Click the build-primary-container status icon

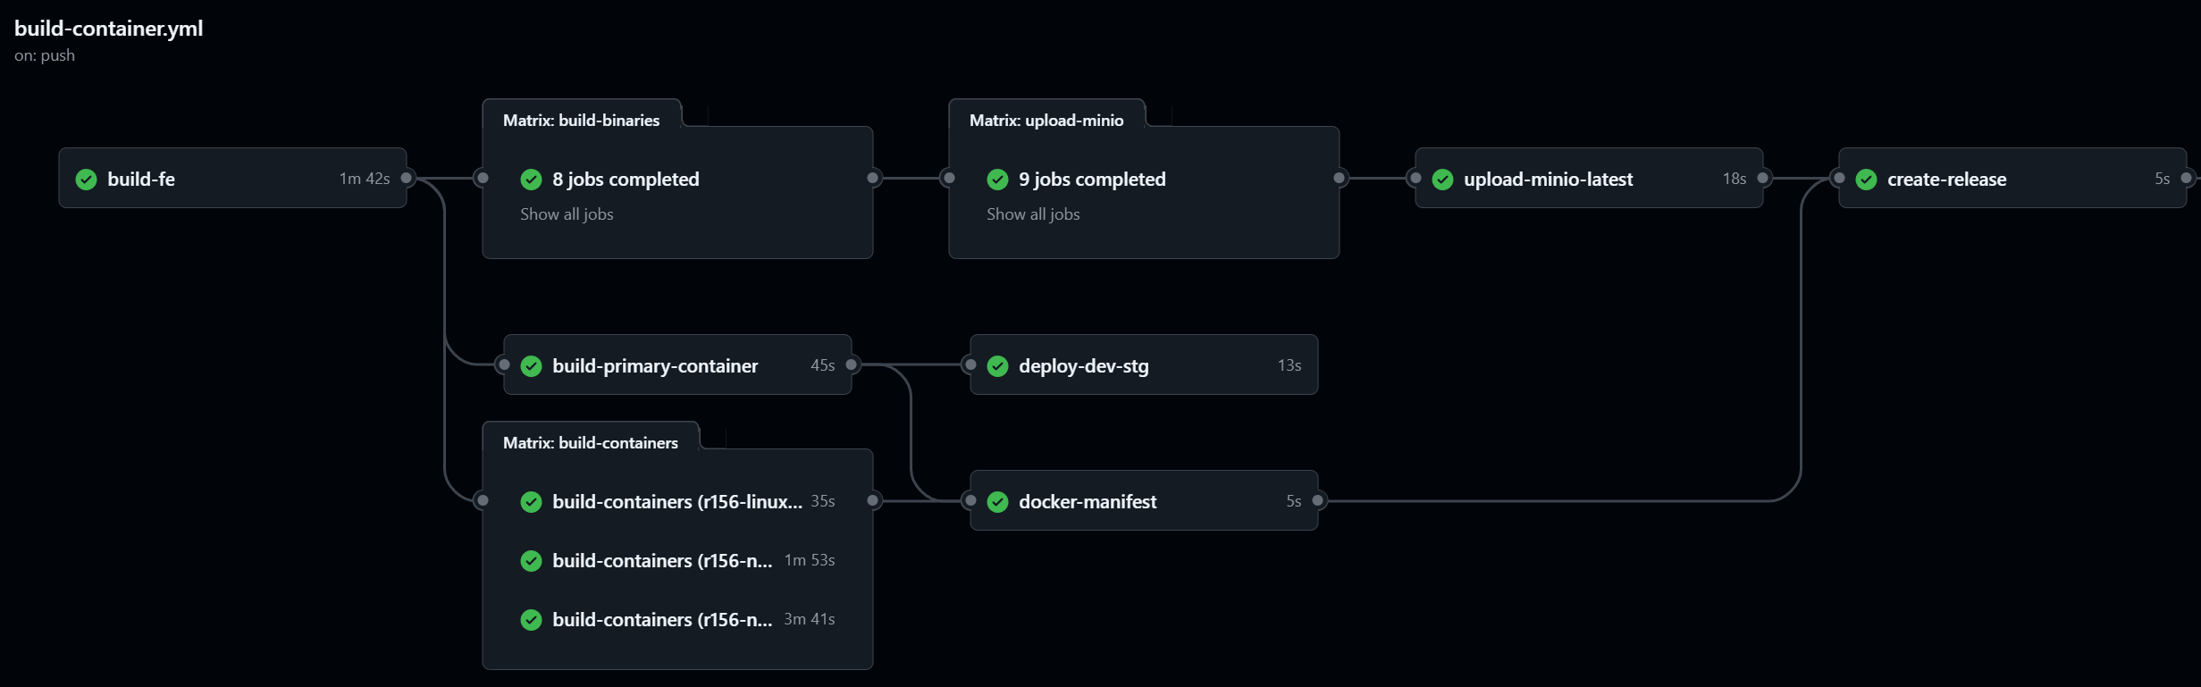click(531, 366)
